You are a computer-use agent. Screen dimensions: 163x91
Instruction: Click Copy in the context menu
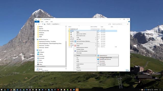pyautogui.click(x=85, y=60)
